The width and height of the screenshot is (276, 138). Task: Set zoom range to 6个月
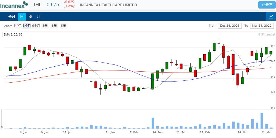point(36,26)
